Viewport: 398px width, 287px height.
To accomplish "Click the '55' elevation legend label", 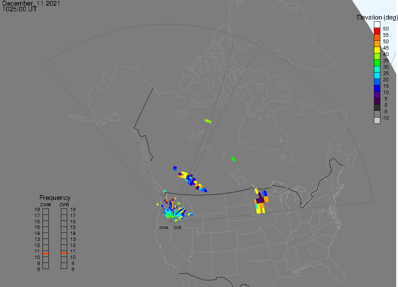I will point(386,35).
